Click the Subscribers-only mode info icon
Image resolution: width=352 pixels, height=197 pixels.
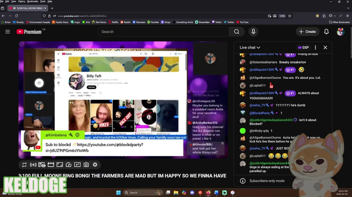pyautogui.click(x=243, y=181)
